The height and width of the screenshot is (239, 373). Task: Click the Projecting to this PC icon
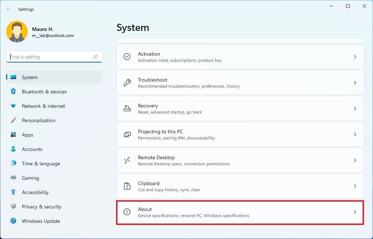click(127, 134)
